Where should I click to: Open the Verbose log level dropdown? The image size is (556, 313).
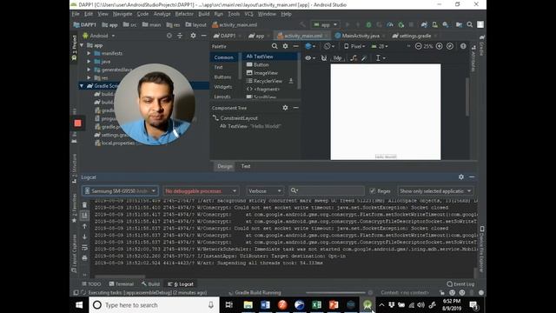coord(264,191)
